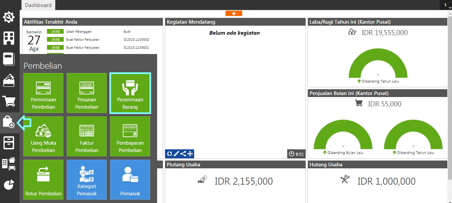
Task: Click the book-shaped Buku Besar sidebar icon
Action: (x=9, y=59)
